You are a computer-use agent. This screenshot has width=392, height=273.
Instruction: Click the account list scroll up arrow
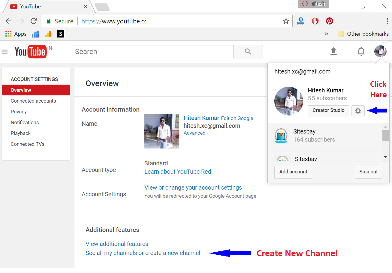(x=385, y=126)
